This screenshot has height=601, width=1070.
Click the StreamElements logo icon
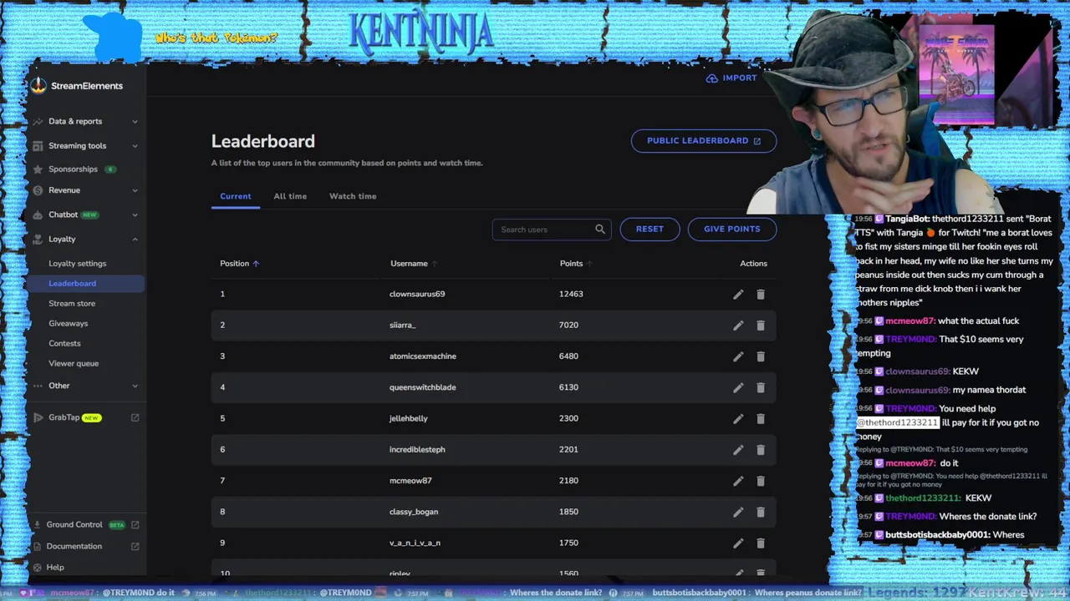38,86
